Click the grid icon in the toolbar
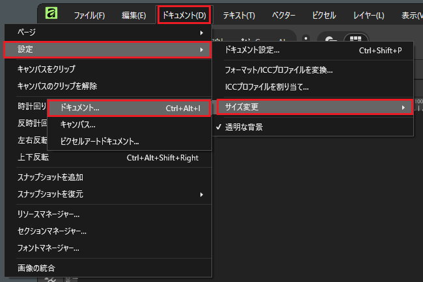 coord(355,39)
